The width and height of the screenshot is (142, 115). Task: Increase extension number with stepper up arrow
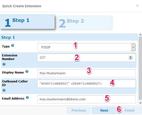(131, 57)
